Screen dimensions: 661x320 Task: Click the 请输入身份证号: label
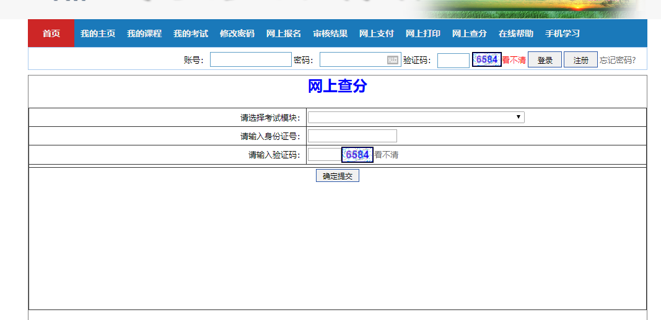[271, 136]
